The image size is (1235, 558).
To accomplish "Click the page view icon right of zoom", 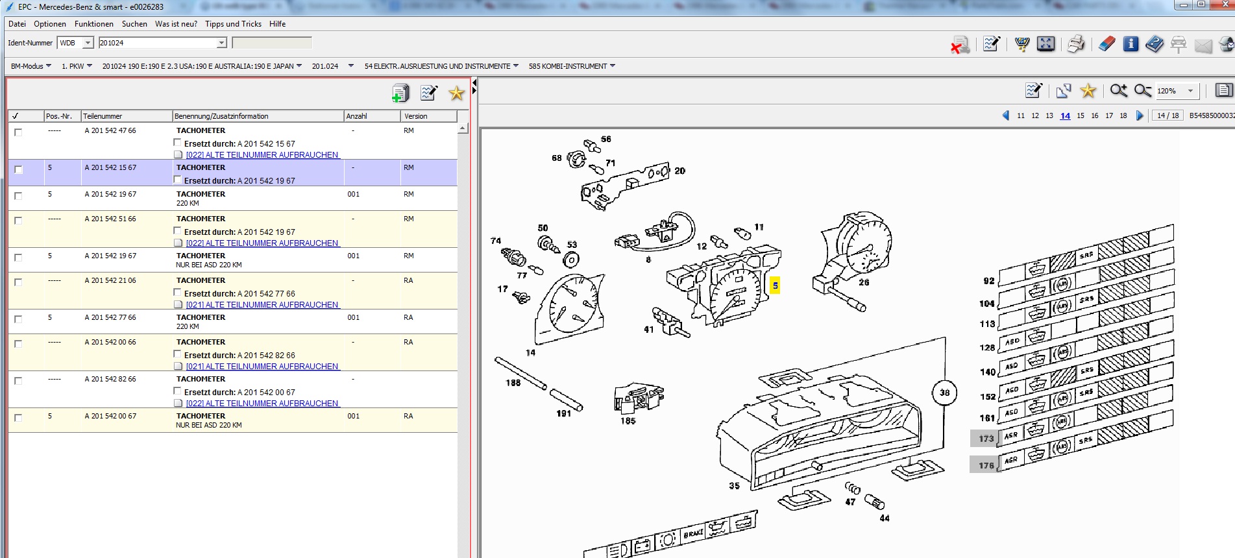I will tap(1224, 90).
